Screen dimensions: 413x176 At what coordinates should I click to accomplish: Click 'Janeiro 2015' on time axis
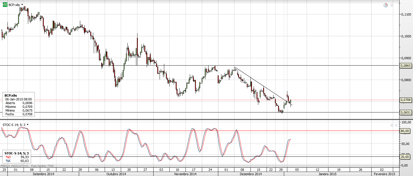click(327, 174)
